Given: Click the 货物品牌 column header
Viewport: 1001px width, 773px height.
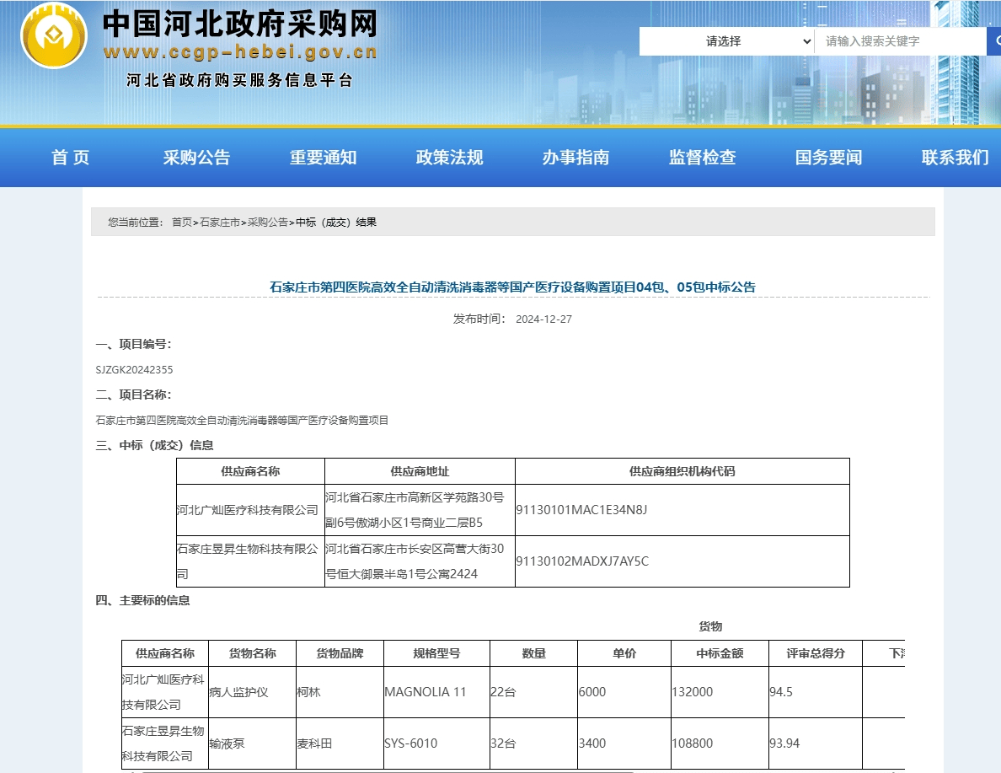Looking at the screenshot, I should click(x=340, y=653).
